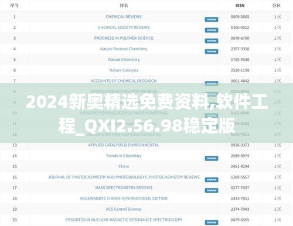Open CATALYSIS REVIEWS-SCIENCE AND ENGINEERING link
The image size is (293, 226).
pyautogui.click(x=124, y=113)
